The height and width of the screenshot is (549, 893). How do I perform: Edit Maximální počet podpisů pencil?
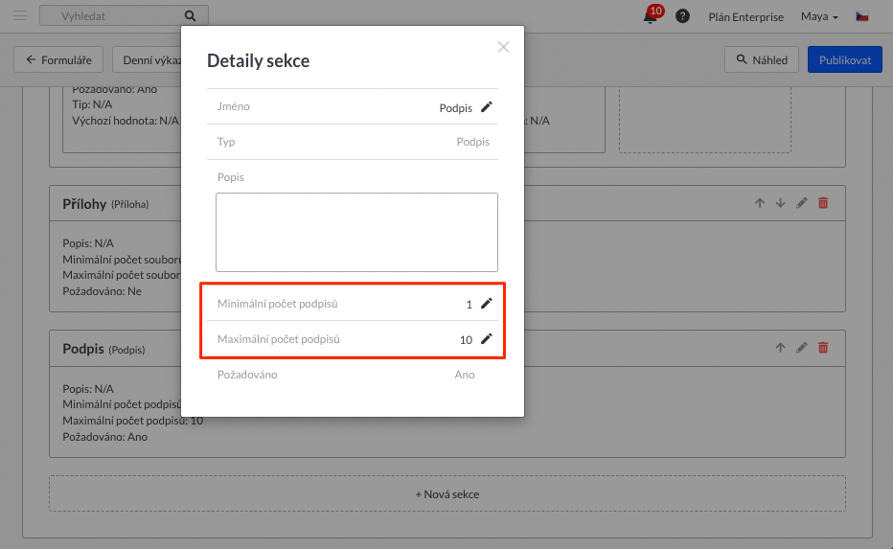point(487,339)
